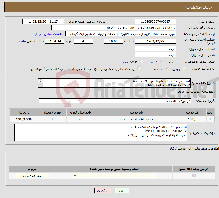Click service code cell غ-109
The width and height of the screenshot is (219, 198).
pyautogui.click(x=192, y=119)
